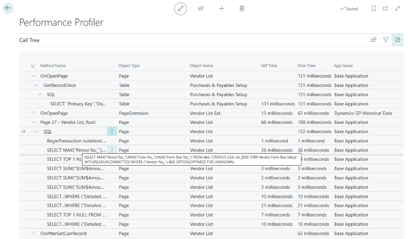This screenshot has width=408, height=239.
Task: Click the back arrow button
Action: point(8,8)
